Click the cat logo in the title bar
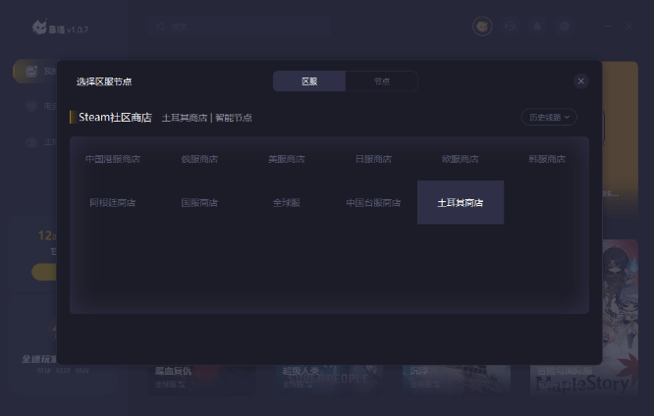This screenshot has width=654, height=416. pyautogui.click(x=39, y=27)
